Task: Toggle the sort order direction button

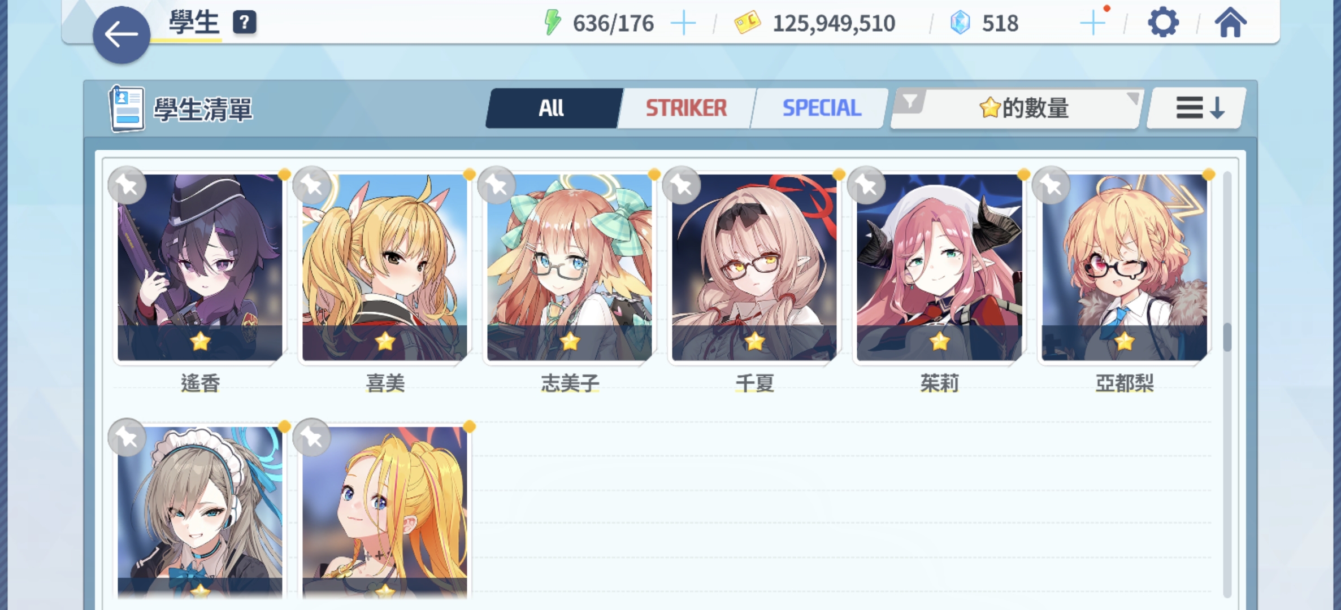Action: click(1197, 107)
